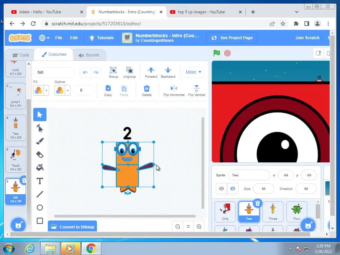Bookmark this page with the star
The image size is (340, 255).
click(x=283, y=24)
